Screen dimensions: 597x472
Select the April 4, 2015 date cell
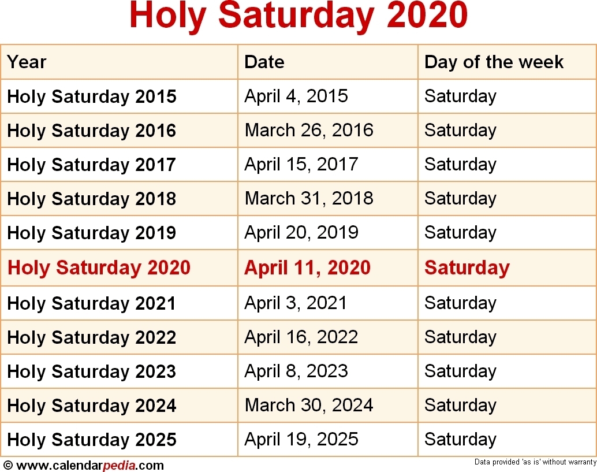296,96
